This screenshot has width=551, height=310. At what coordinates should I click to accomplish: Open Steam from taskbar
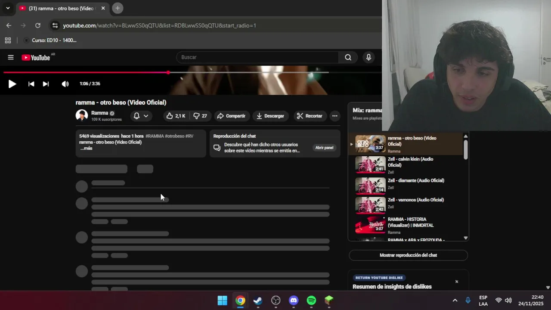tap(258, 301)
